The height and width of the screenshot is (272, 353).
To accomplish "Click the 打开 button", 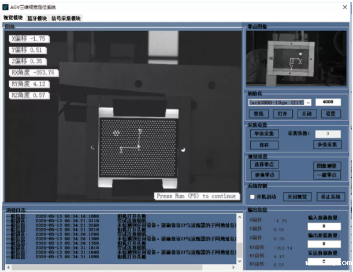I will click(282, 114).
